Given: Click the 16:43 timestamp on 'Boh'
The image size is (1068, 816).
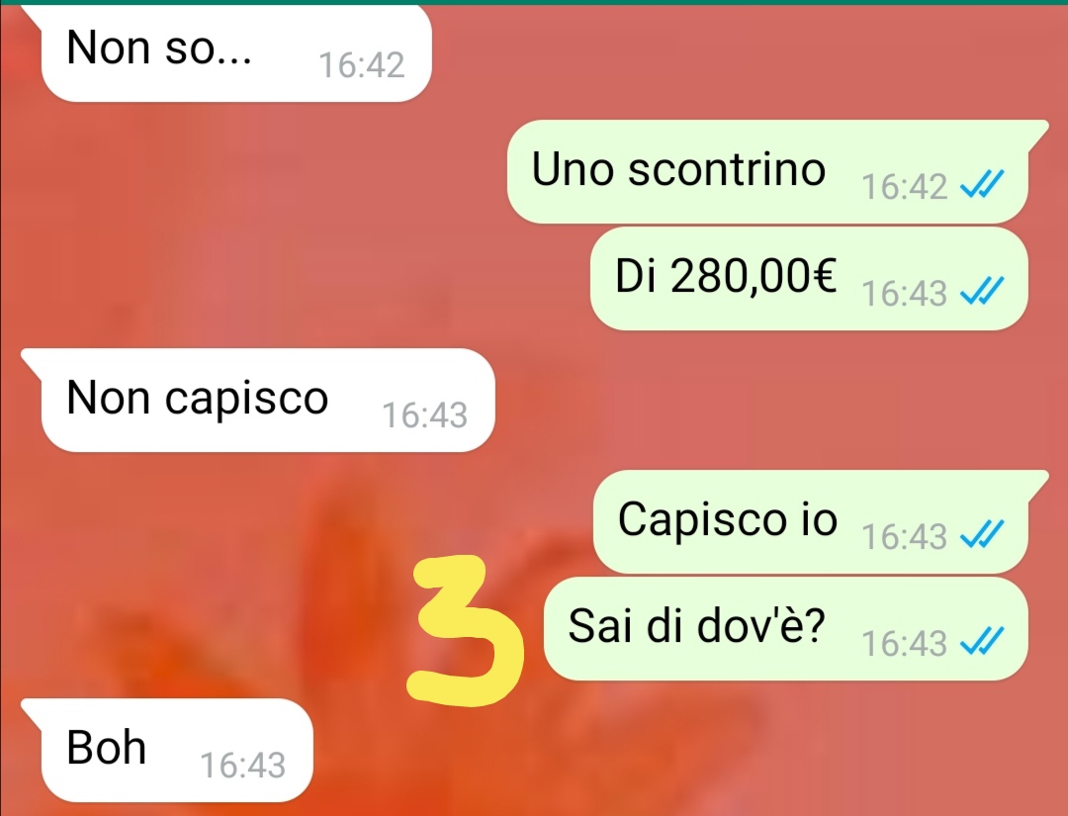Looking at the screenshot, I should pos(242,766).
